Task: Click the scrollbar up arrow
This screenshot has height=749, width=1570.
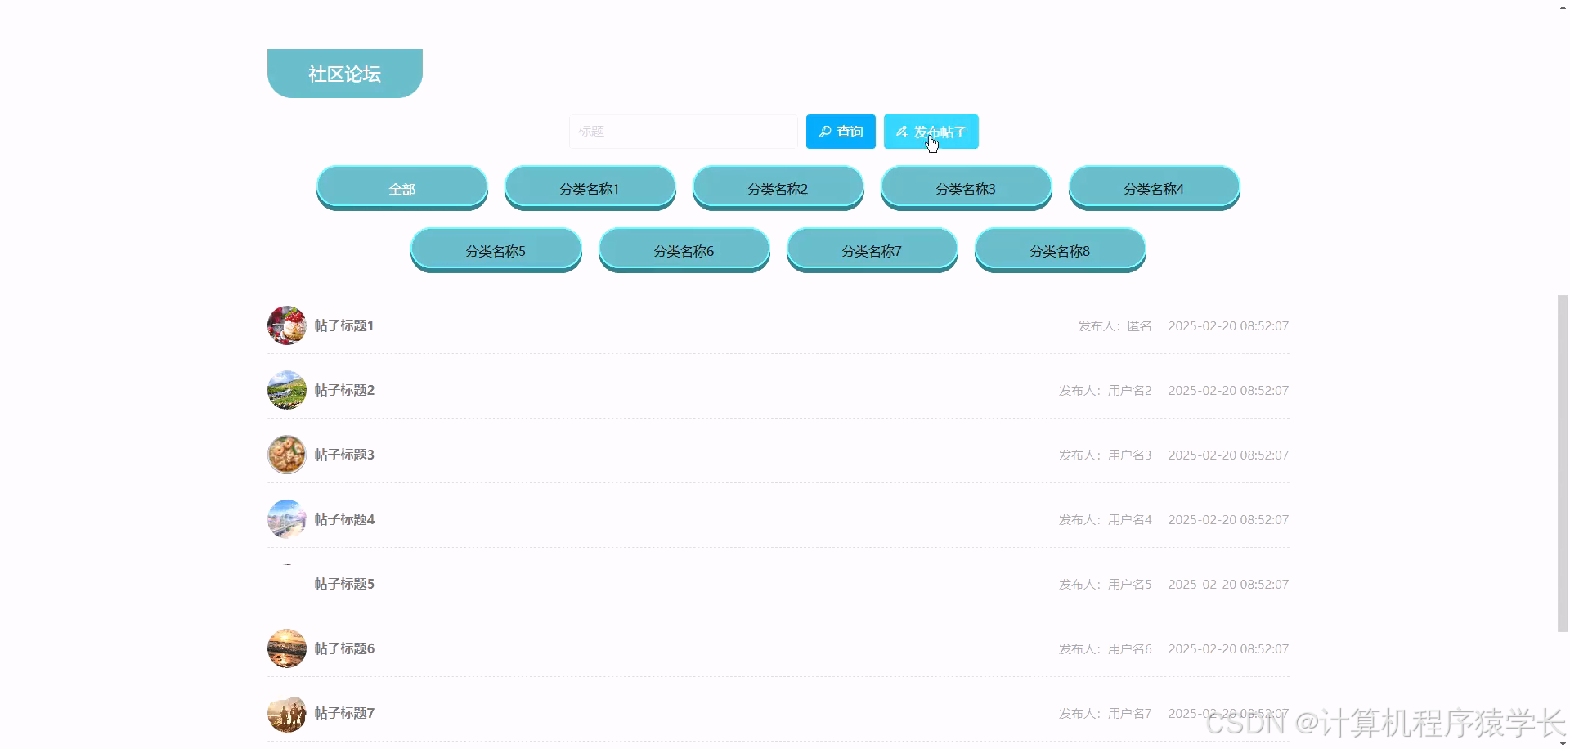Action: (x=1563, y=6)
